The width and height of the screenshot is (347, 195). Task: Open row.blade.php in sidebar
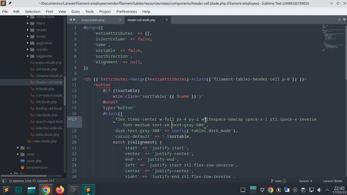47,115
